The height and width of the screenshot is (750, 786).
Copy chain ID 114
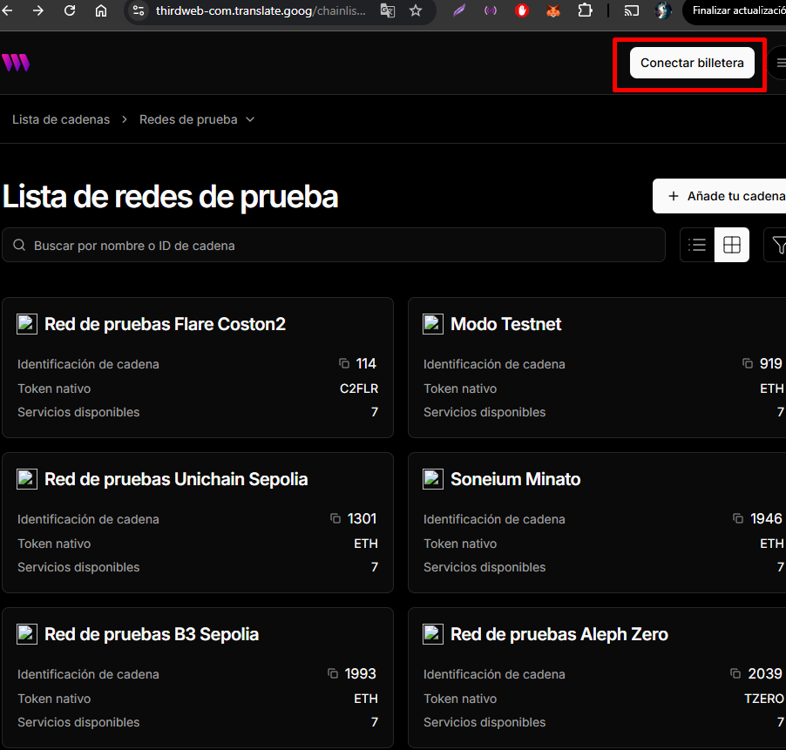pos(344,364)
